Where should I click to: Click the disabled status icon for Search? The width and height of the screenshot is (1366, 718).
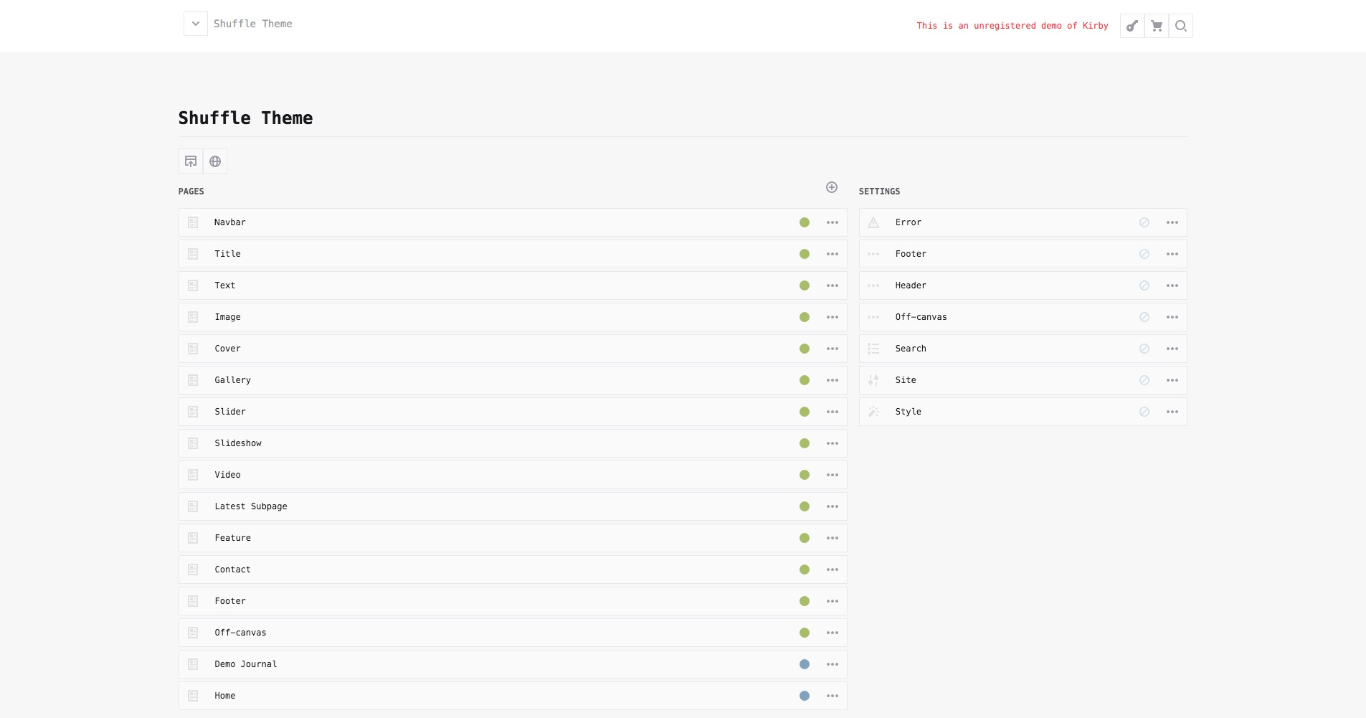[x=1144, y=349]
